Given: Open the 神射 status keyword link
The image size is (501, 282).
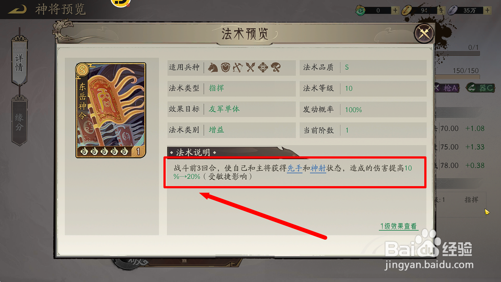Looking at the screenshot, I should pyautogui.click(x=318, y=168).
